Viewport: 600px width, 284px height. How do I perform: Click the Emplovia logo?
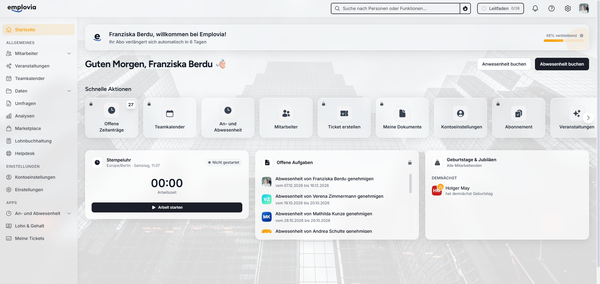click(22, 8)
